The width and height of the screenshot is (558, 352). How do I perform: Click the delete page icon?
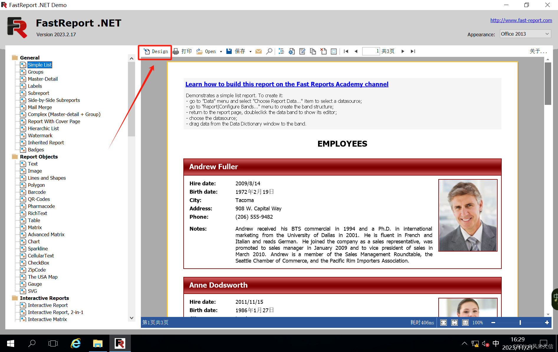click(x=323, y=51)
